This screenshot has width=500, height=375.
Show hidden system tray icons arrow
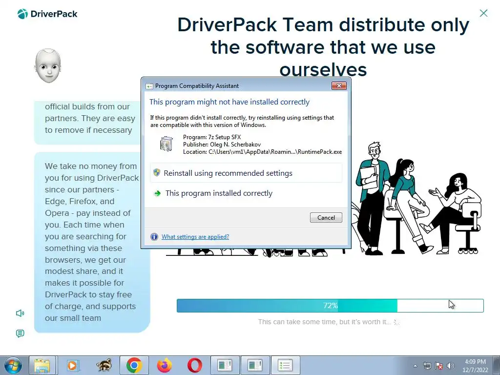point(415,366)
